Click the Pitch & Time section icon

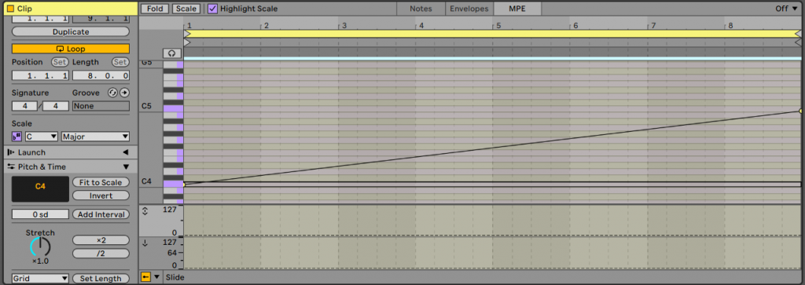tap(11, 166)
